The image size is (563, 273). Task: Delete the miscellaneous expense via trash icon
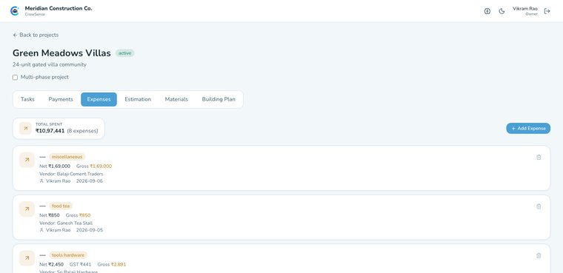pyautogui.click(x=539, y=157)
